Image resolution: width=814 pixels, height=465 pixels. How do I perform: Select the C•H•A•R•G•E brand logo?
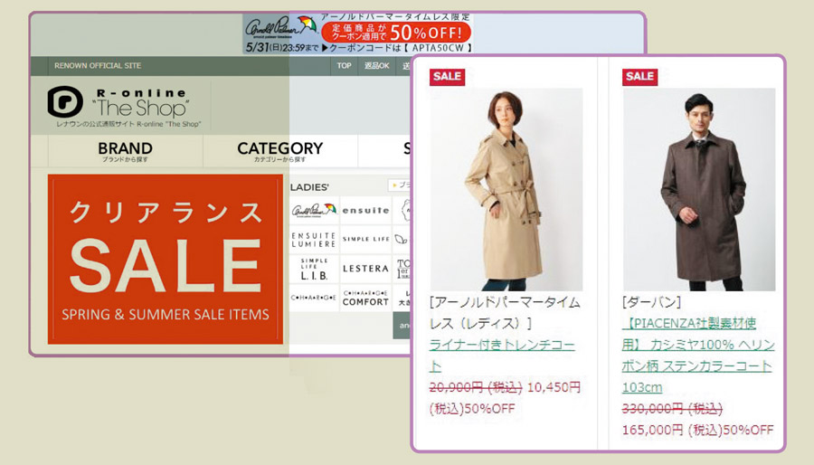[x=314, y=298]
